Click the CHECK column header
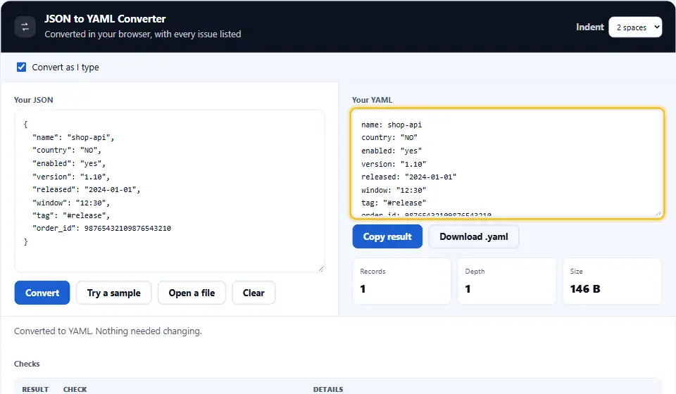Viewport: 676px width, 394px height. point(75,389)
